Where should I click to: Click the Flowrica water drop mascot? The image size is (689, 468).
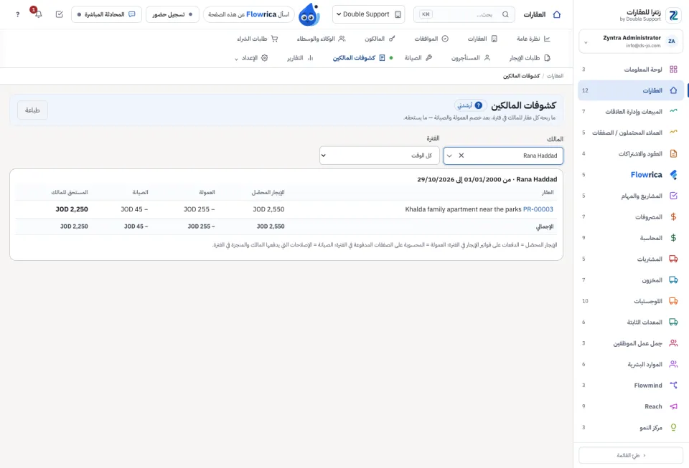[309, 14]
